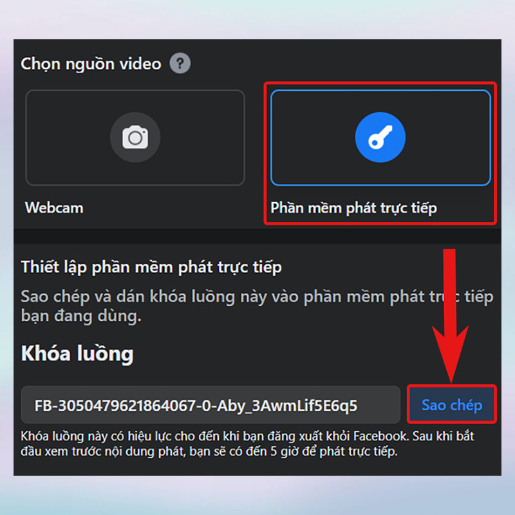Copy the stream key with Sao chép
The image size is (515, 515).
pos(452,405)
